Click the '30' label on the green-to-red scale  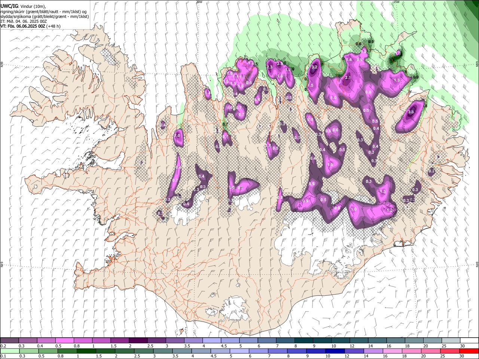click(x=463, y=356)
